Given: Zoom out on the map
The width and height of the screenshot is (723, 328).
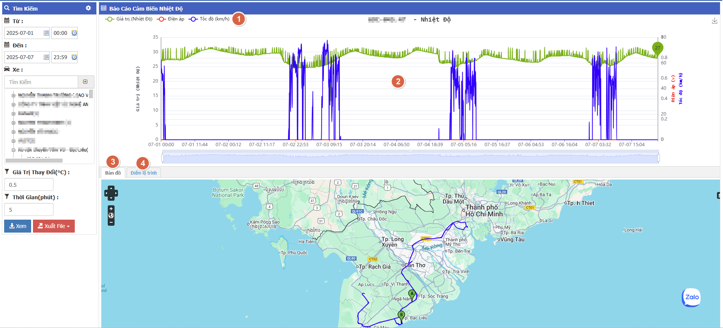Looking at the screenshot, I should coord(111,223).
